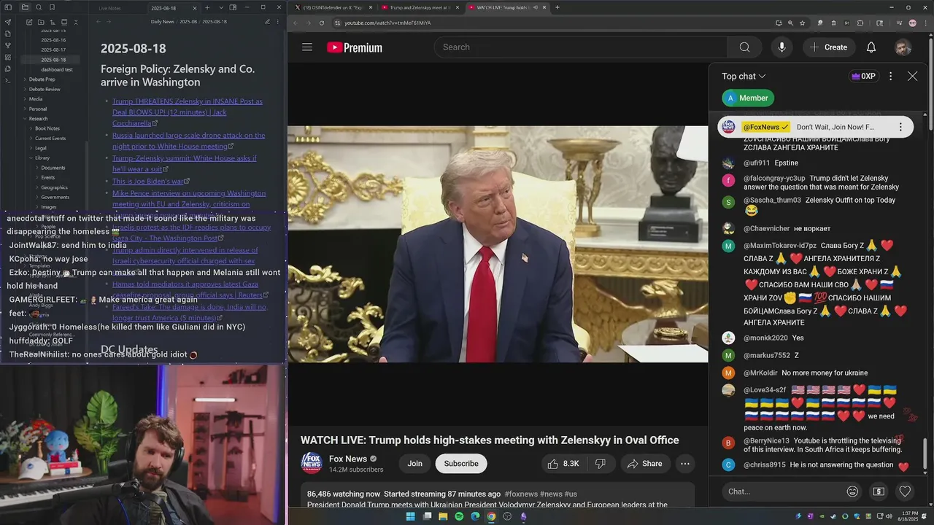The width and height of the screenshot is (934, 525).
Task: Open a new Chrome tab
Action: pos(557,7)
